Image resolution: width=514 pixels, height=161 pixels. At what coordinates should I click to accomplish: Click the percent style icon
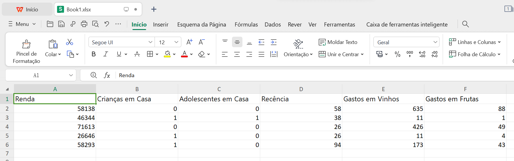pos(398,54)
